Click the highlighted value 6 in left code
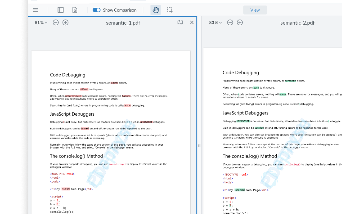Screen dimensions: 342x214 (57, 204)
